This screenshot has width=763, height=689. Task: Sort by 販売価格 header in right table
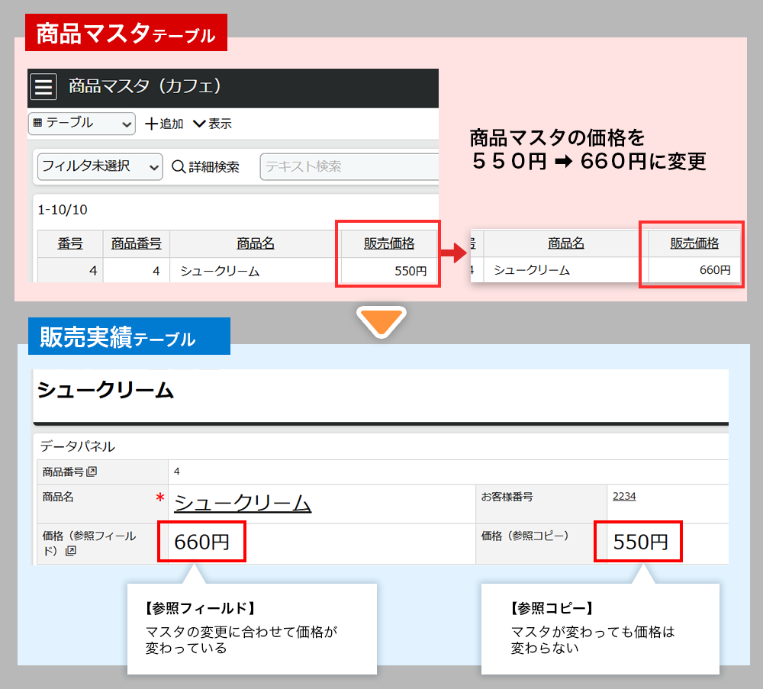click(x=694, y=243)
